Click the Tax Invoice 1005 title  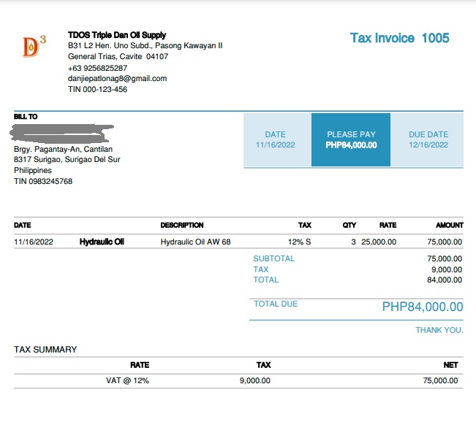(x=399, y=38)
